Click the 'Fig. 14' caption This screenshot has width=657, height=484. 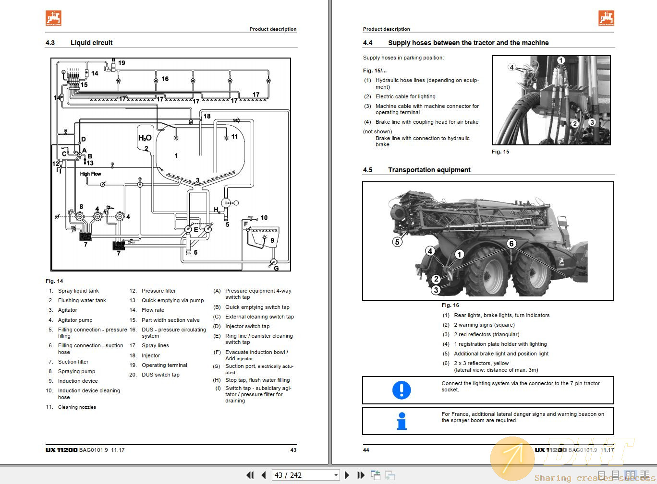[x=54, y=281]
